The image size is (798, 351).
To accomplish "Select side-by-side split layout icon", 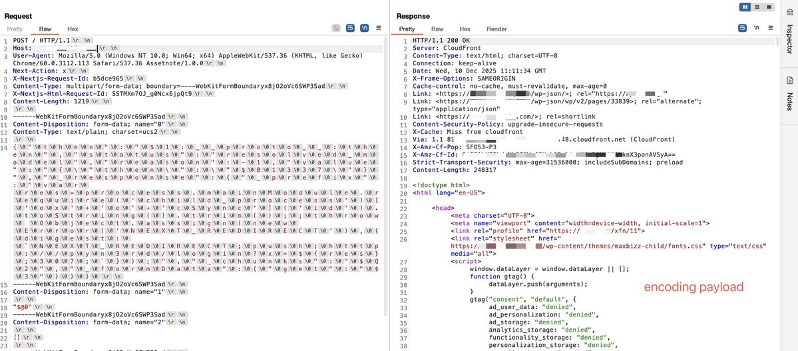I will pos(745,7).
